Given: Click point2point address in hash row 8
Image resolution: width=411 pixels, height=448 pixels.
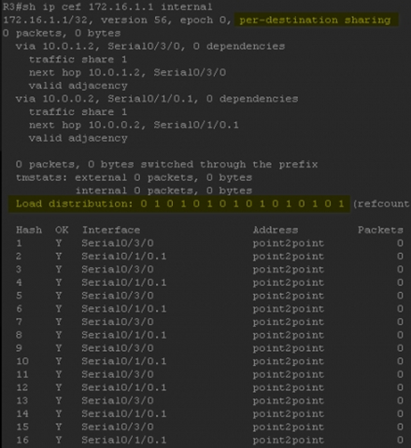Looking at the screenshot, I should (289, 335).
